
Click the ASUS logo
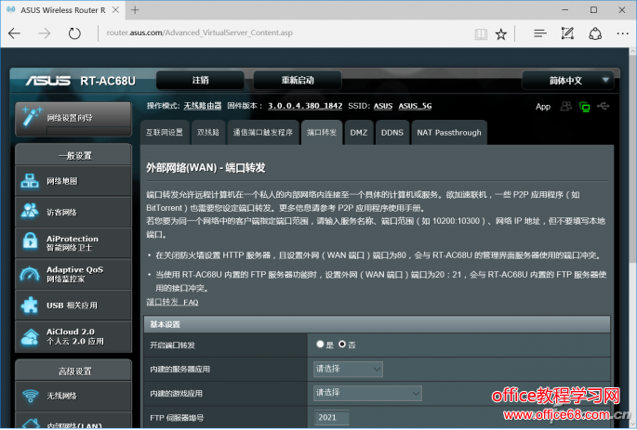pyautogui.click(x=48, y=81)
